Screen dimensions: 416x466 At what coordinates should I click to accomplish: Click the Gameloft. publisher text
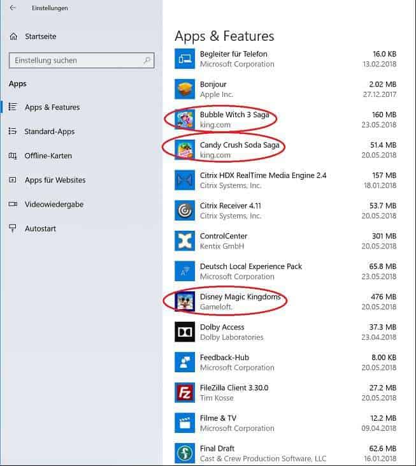tap(216, 307)
